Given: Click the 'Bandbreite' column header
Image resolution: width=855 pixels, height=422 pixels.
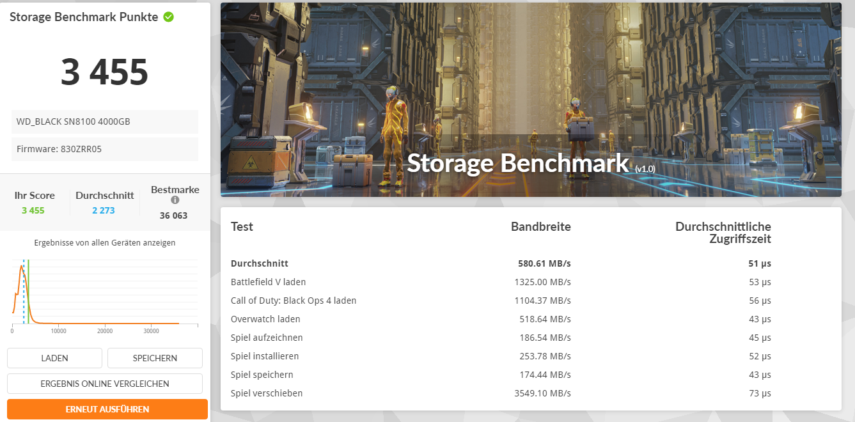Looking at the screenshot, I should point(540,226).
